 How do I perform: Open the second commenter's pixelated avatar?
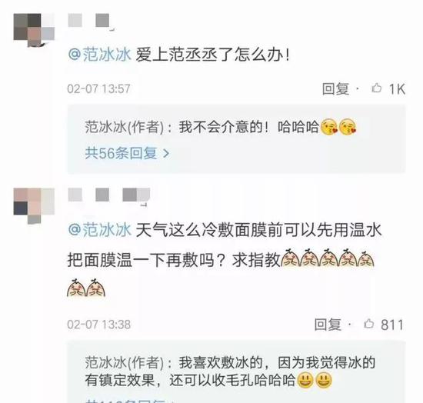tap(34, 205)
